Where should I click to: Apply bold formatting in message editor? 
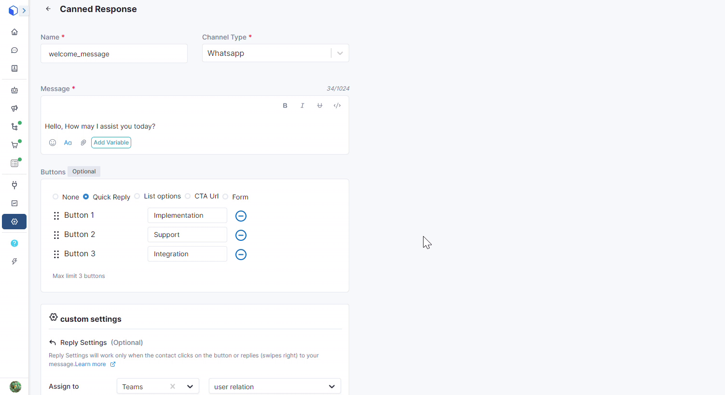(x=285, y=105)
